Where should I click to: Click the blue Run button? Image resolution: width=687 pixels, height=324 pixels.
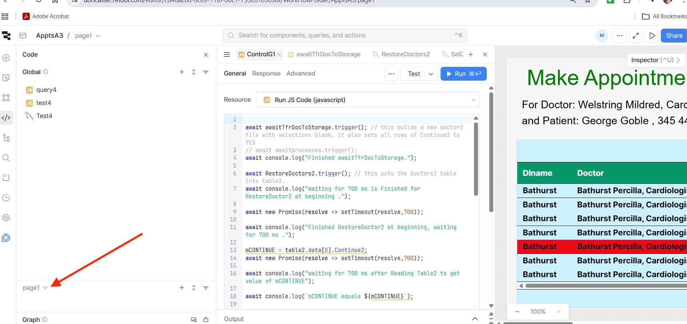coord(463,74)
